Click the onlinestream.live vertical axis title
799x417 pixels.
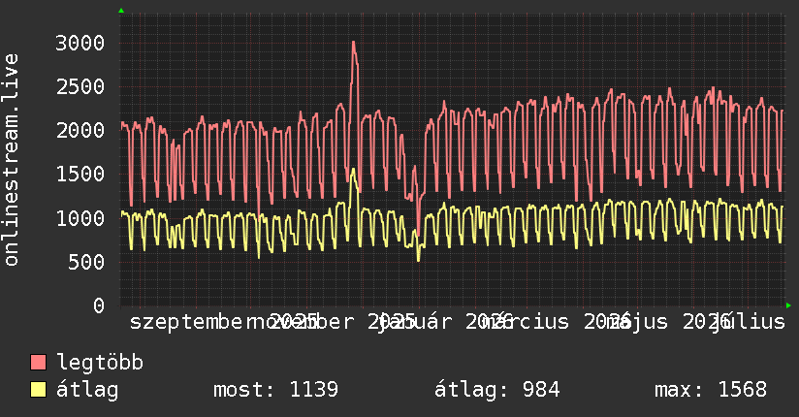tap(11, 160)
